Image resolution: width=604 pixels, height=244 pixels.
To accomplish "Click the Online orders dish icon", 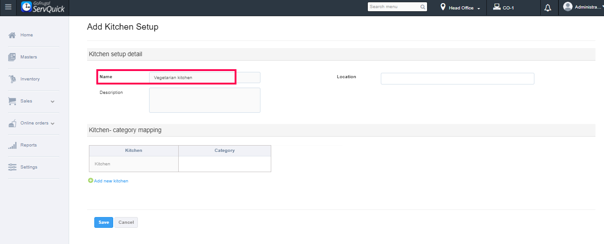I will click(12, 123).
